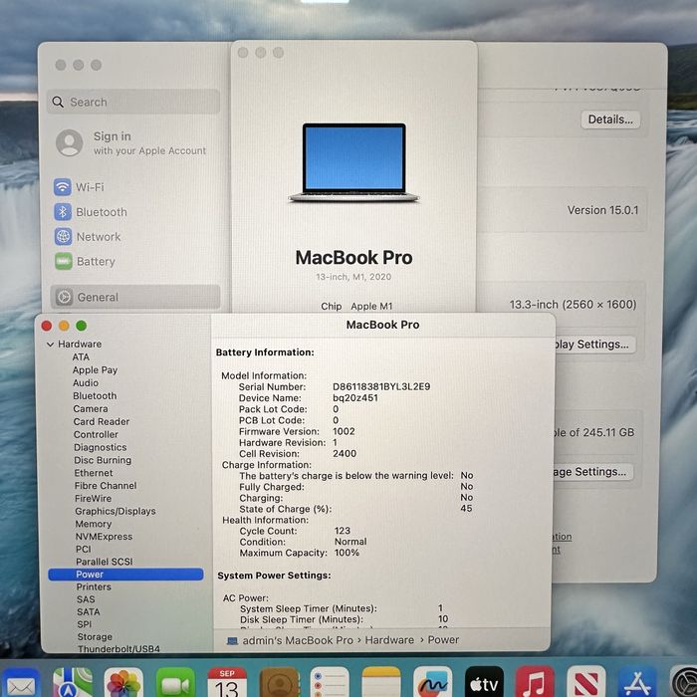
Task: Click the Cycle Count value 123
Action: point(343,531)
